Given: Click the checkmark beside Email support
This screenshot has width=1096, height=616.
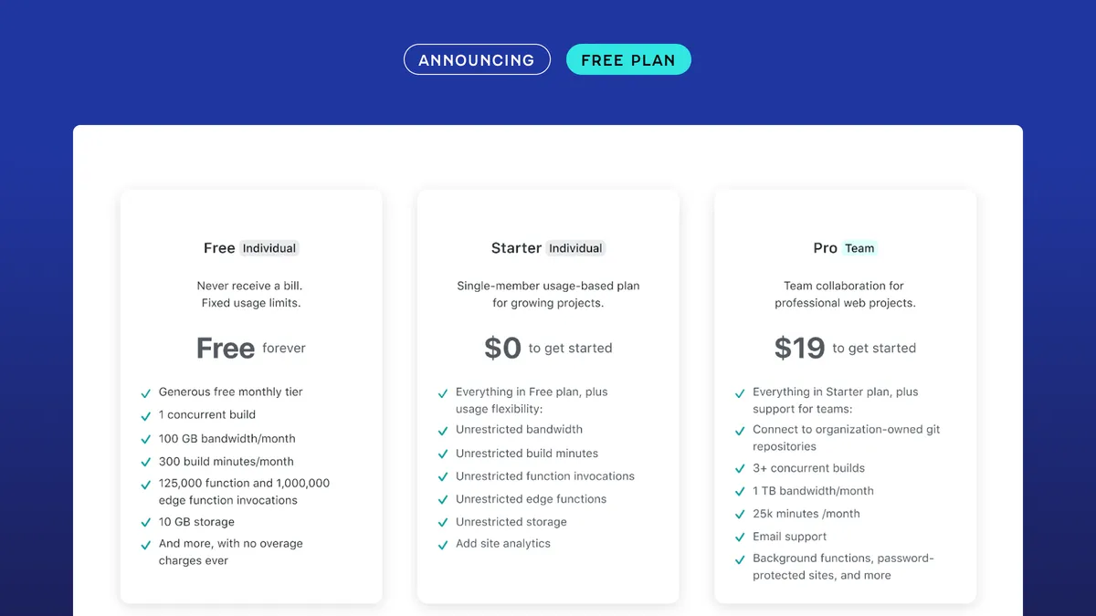Looking at the screenshot, I should (739, 537).
